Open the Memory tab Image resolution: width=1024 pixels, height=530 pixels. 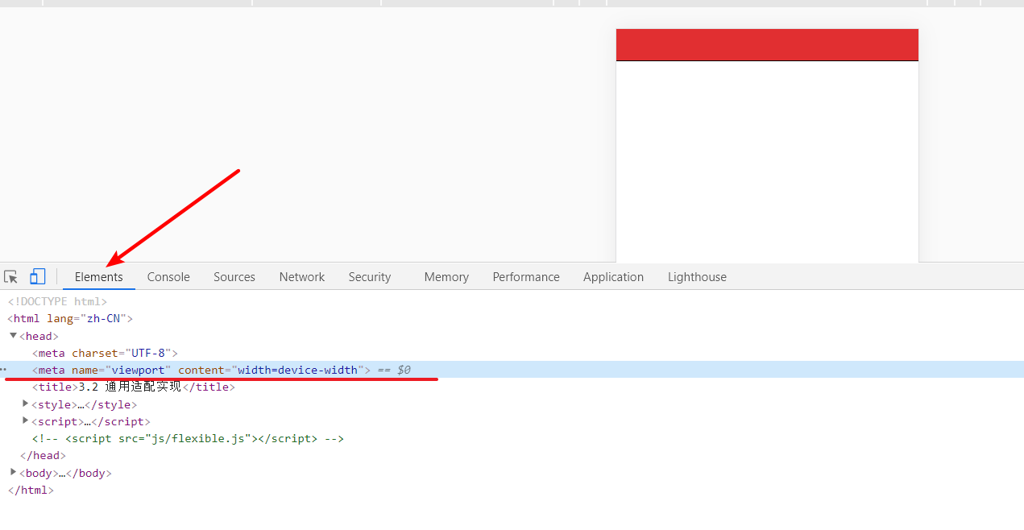(x=446, y=277)
